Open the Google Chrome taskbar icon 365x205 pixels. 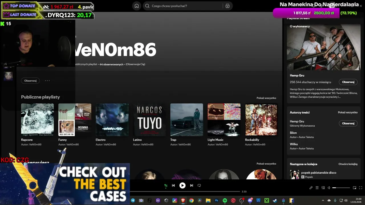(x=191, y=200)
